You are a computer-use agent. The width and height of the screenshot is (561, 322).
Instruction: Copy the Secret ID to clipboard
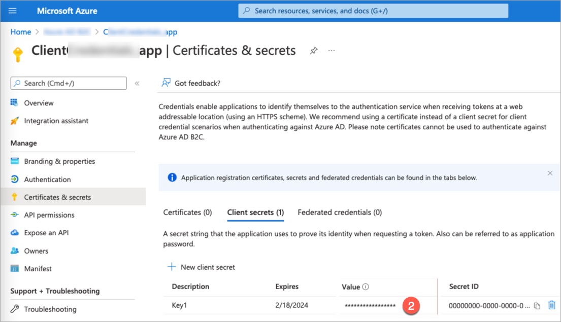pos(537,306)
